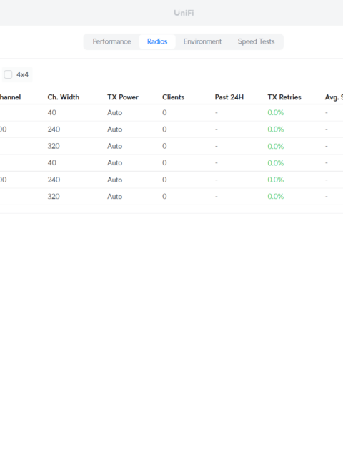343x465 pixels.
Task: Sort by Ch. Width column header
Action: pyautogui.click(x=64, y=97)
